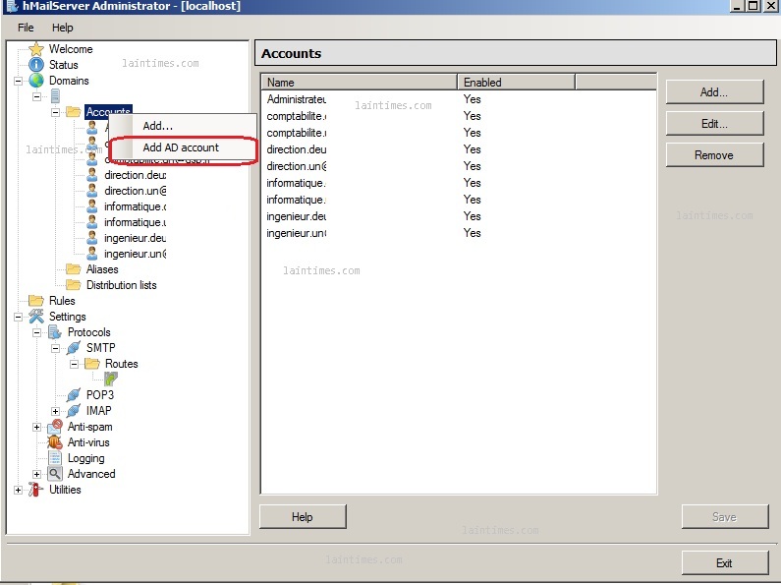781x585 pixels.
Task: Click the Protocols icon
Action: click(55, 332)
